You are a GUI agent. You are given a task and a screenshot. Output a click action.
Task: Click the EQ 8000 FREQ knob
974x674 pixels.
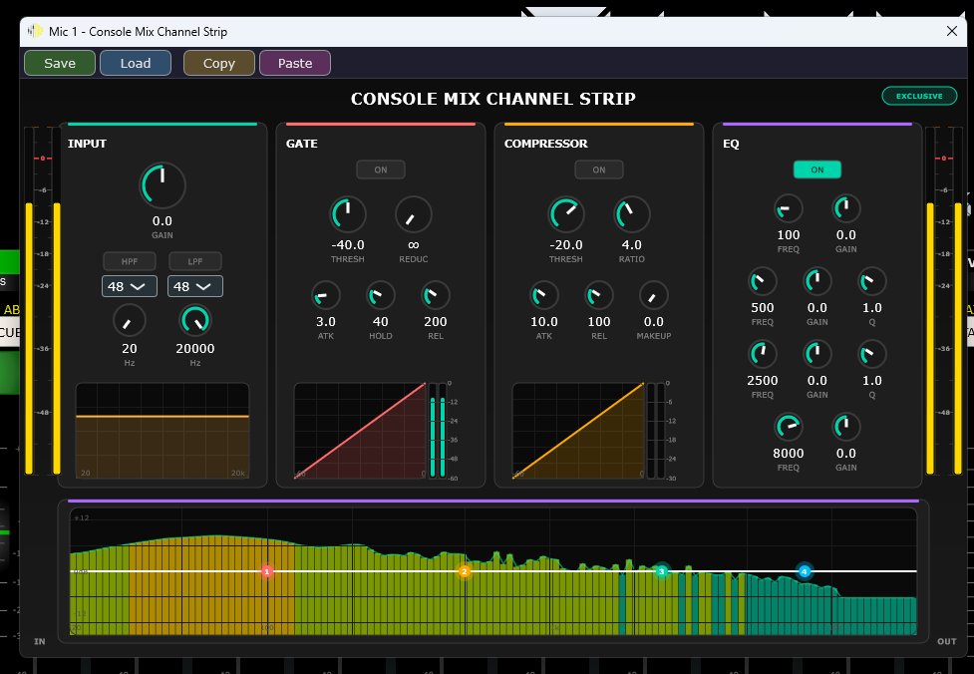(789, 427)
